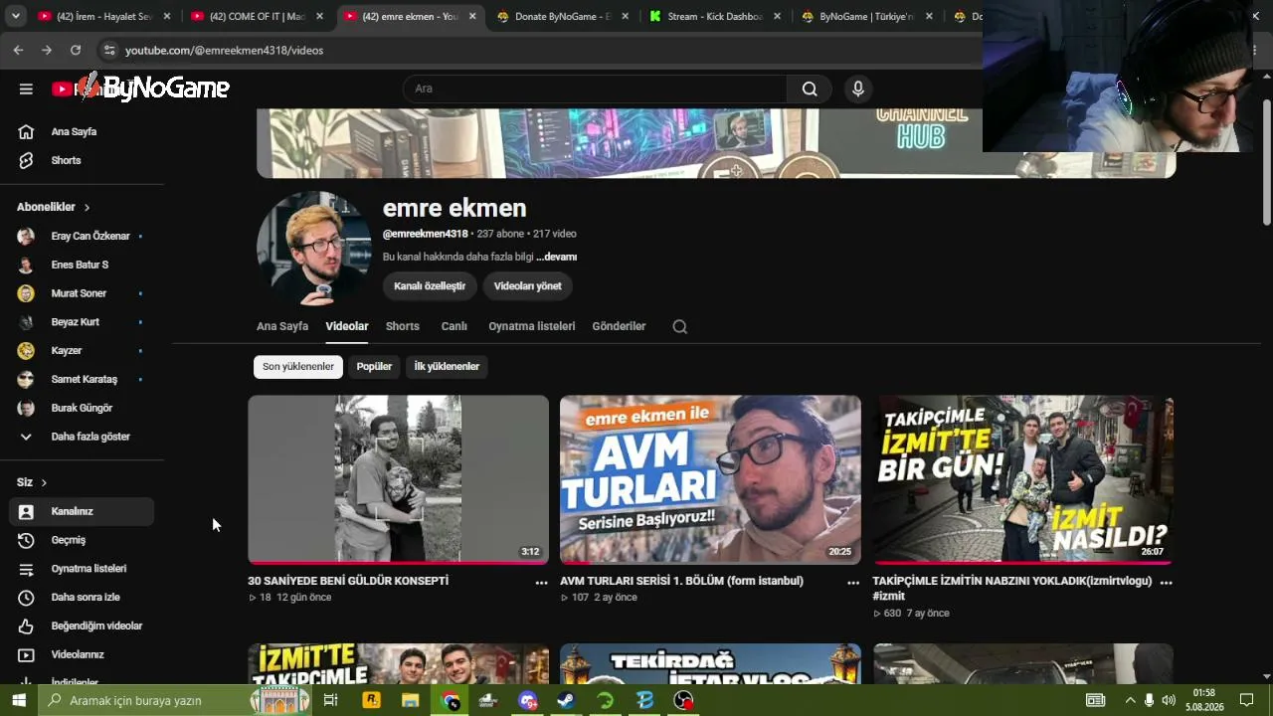Viewport: 1273px width, 716px height.
Task: View site information icon in address bar
Action: click(109, 50)
